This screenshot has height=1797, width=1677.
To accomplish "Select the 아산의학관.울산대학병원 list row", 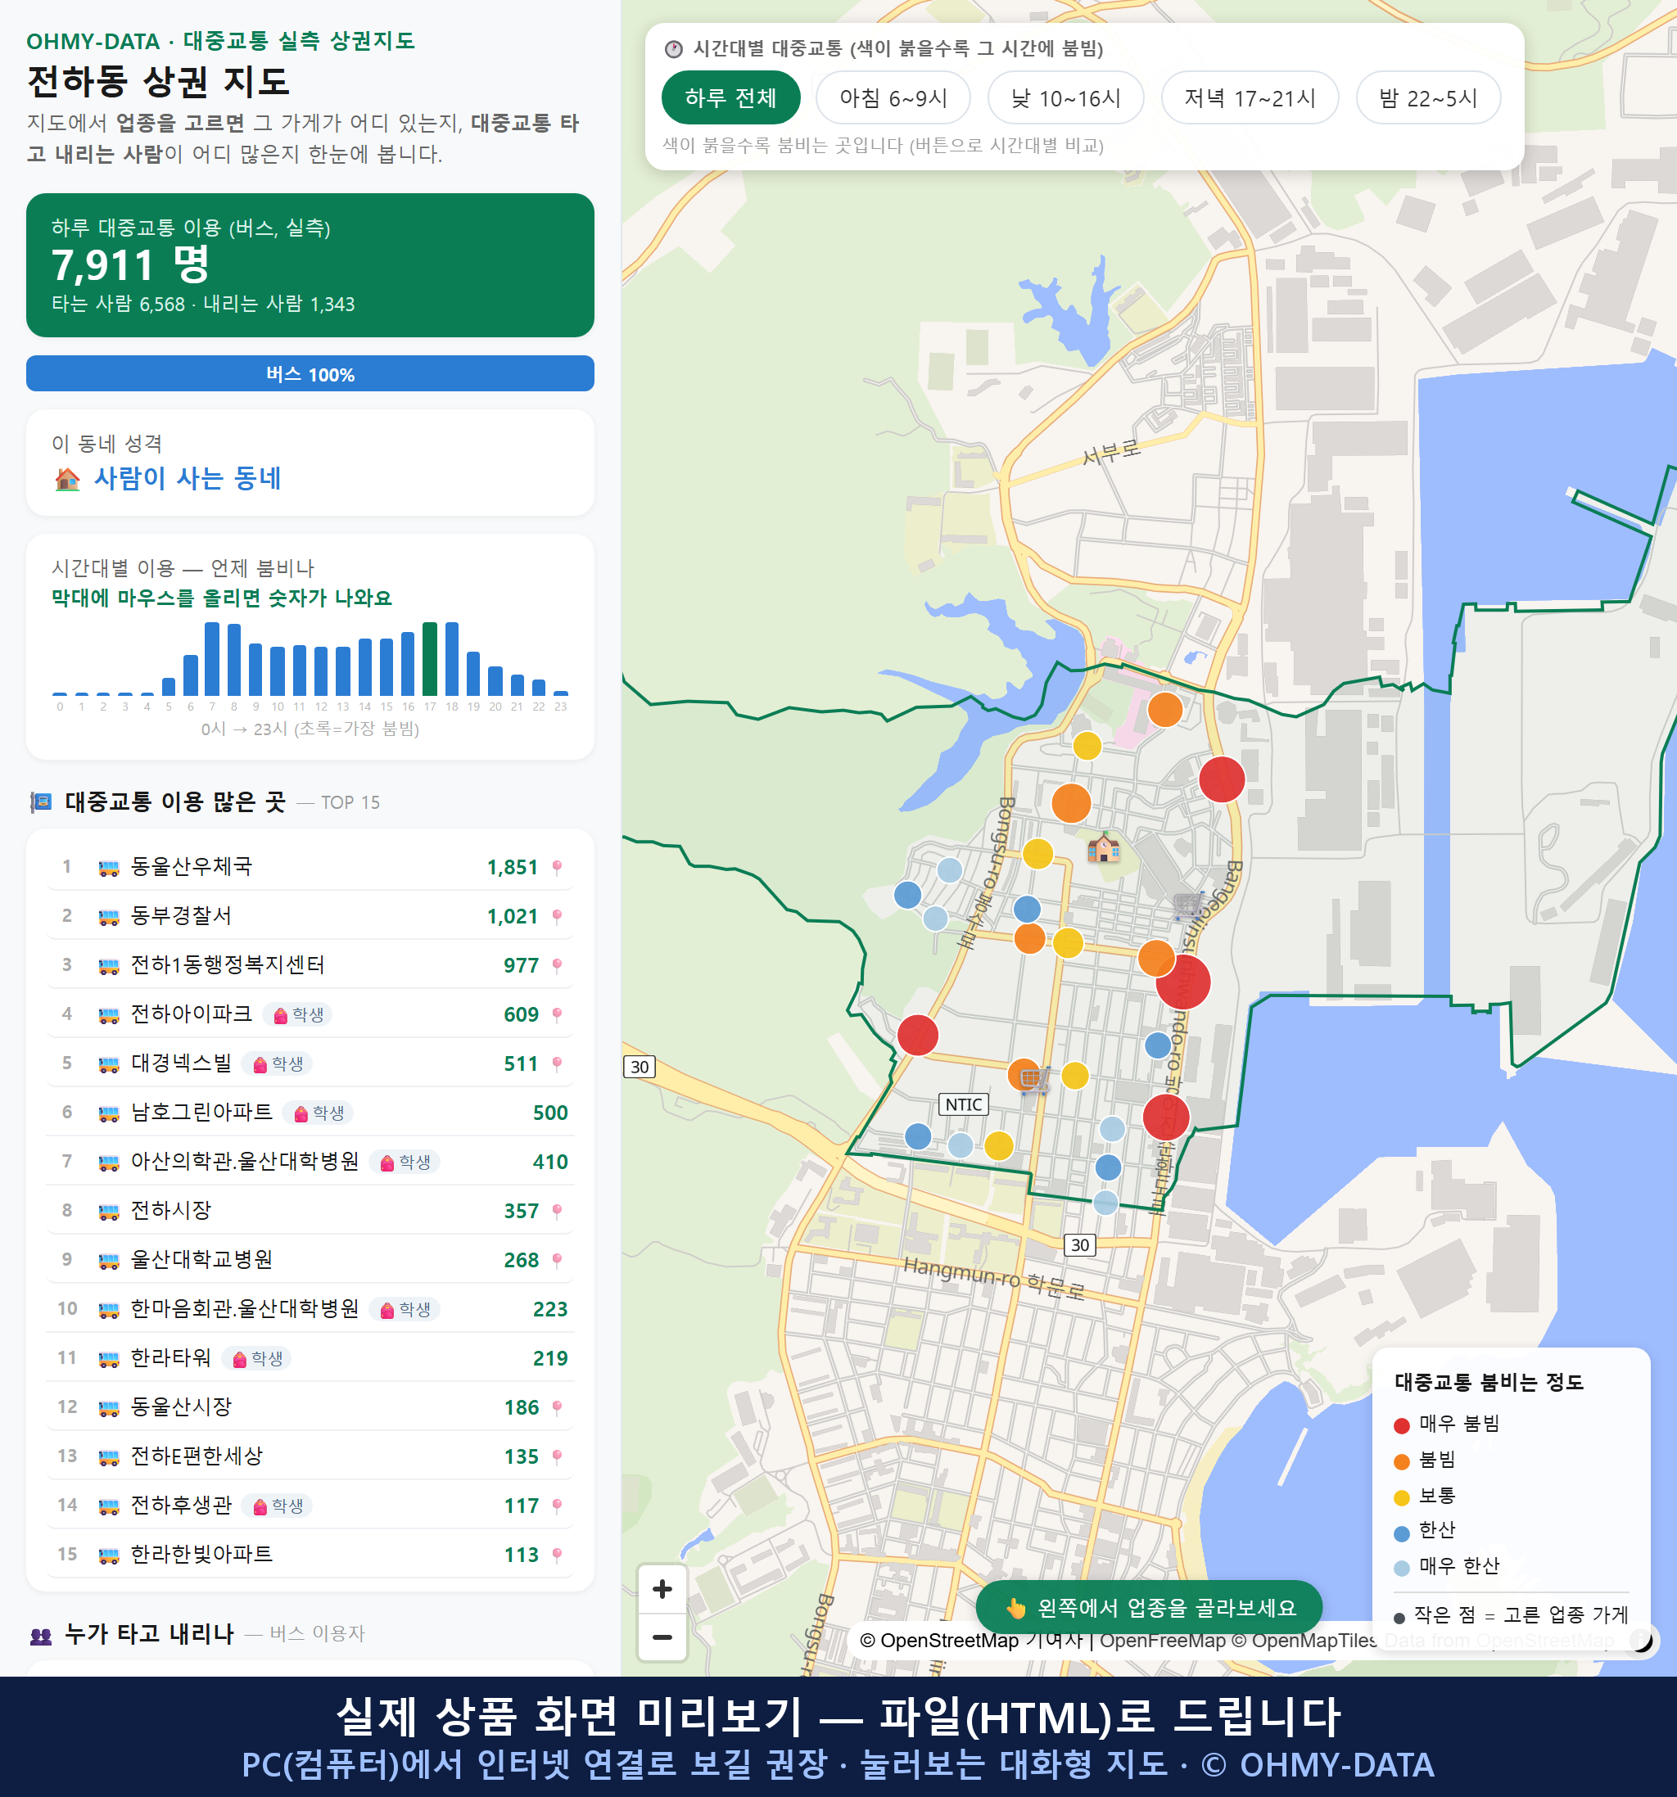I will pos(310,1162).
